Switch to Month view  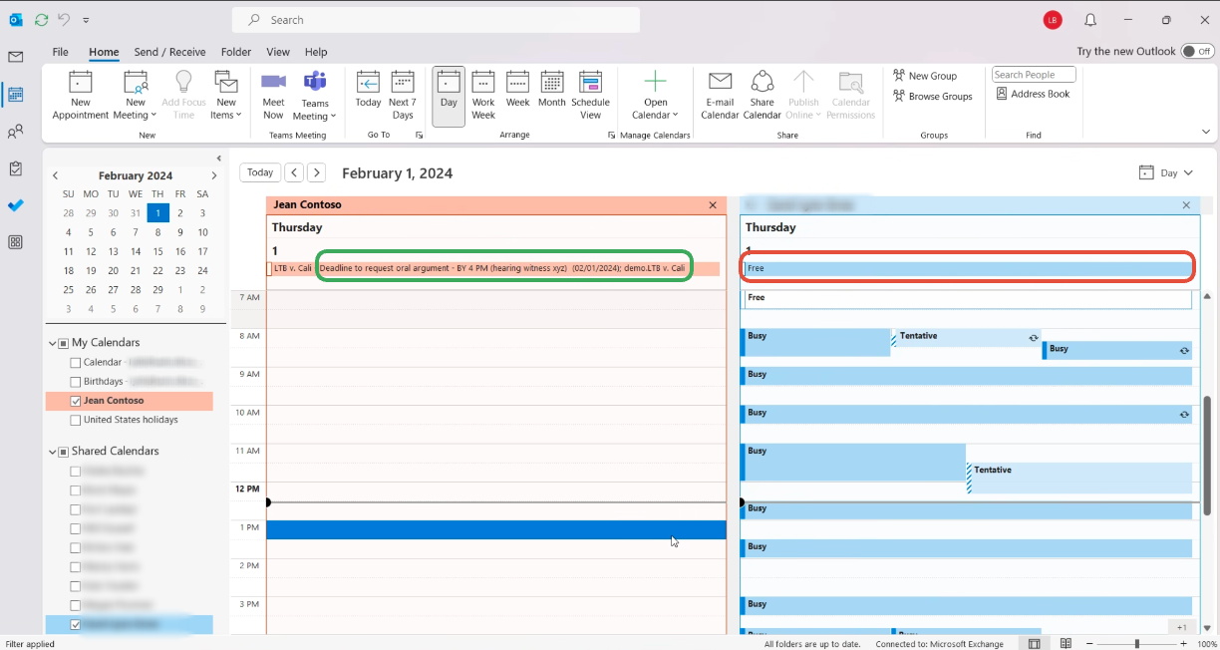(x=552, y=96)
